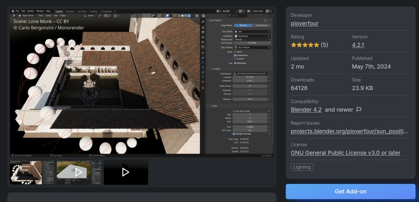419x202 pixels.
Task: Open the Global transform orientation dropdown
Action: click(x=90, y=16)
